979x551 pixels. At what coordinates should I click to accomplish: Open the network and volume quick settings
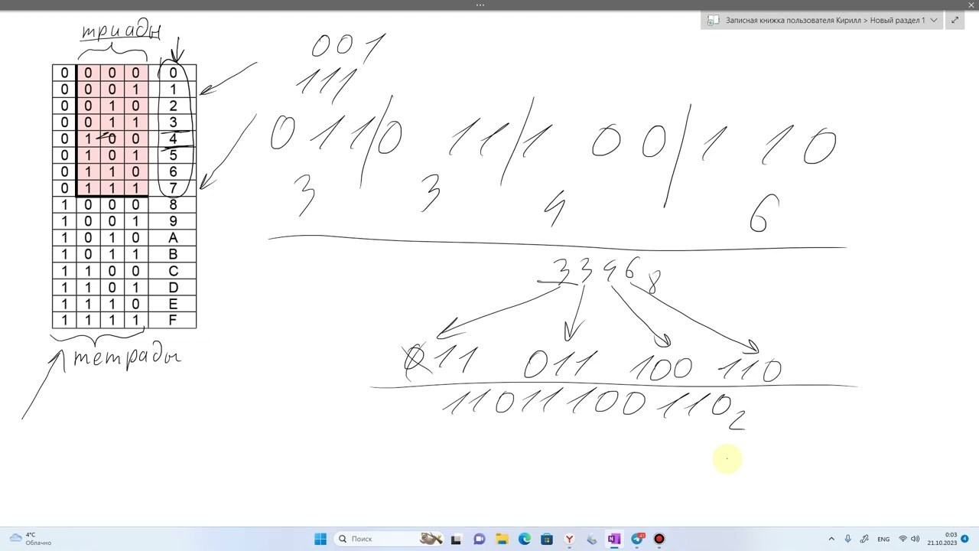[x=909, y=539]
